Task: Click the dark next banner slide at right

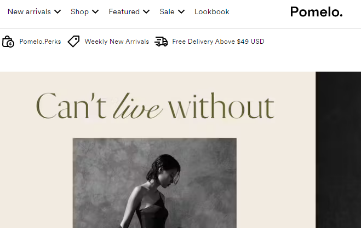Action: (338, 150)
